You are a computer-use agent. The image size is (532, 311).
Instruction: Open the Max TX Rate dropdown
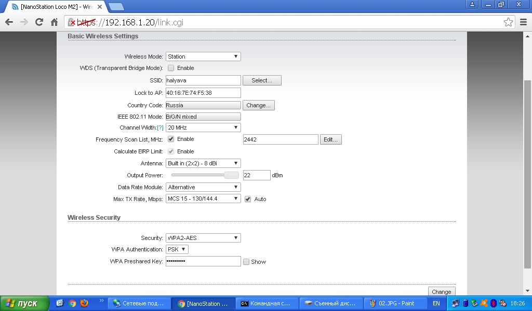tap(203, 199)
